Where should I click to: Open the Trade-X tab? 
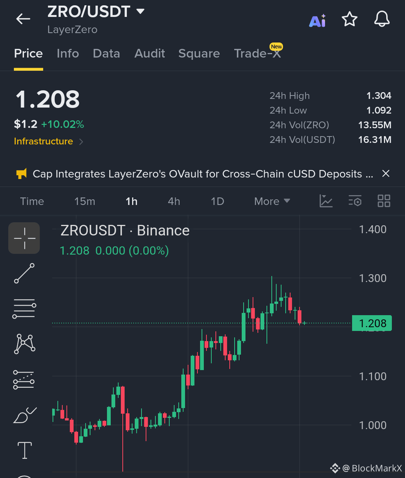[257, 53]
